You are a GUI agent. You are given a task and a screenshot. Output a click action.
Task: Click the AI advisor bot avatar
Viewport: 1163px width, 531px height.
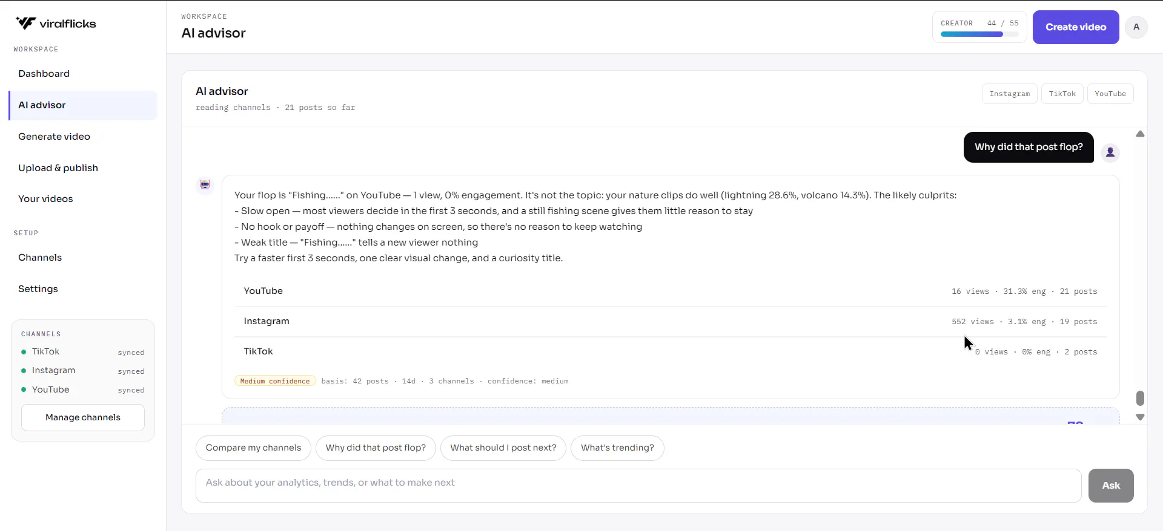coord(205,185)
